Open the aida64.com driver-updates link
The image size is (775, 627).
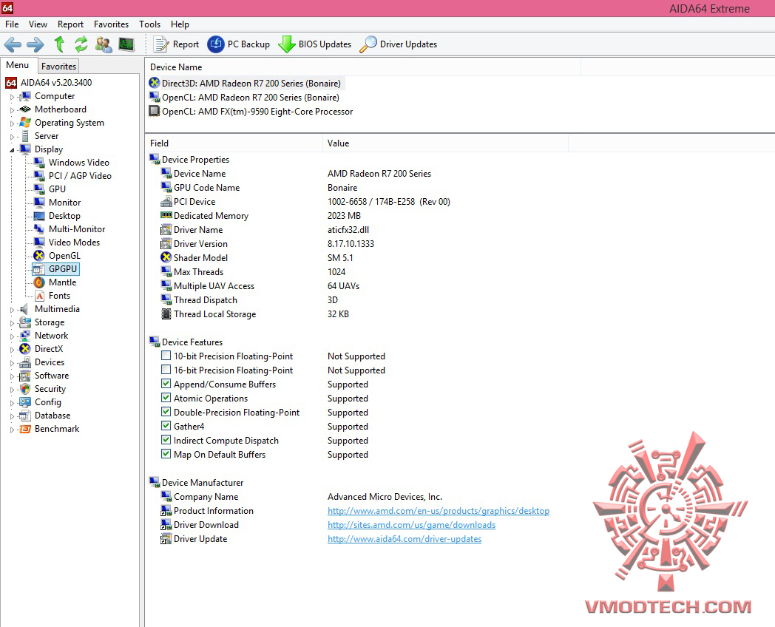(x=405, y=539)
